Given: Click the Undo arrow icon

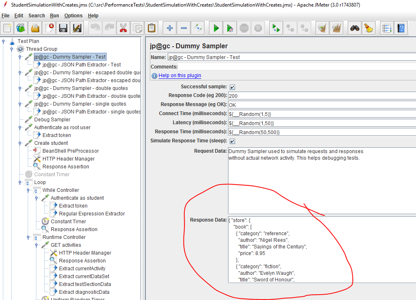Looking at the screenshot, I should (x=95, y=28).
